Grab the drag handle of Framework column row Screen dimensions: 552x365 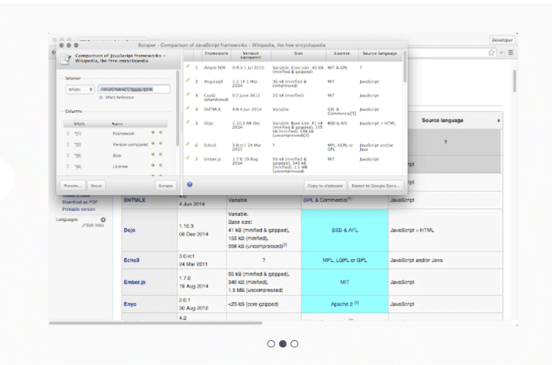pyautogui.click(x=68, y=134)
